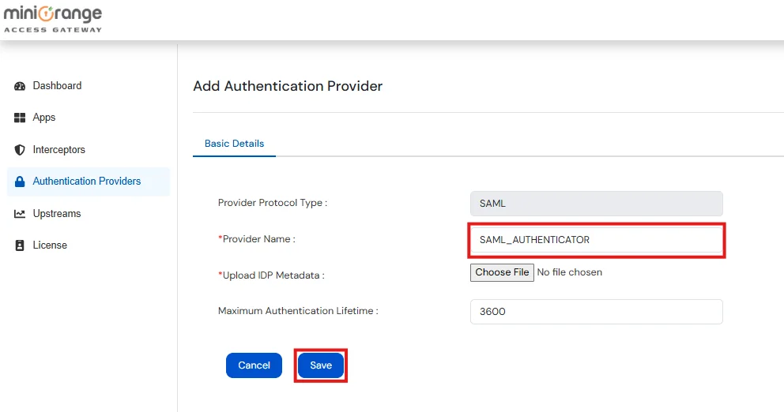
Task: Click the 'Maximum Authentication Lifetime :' label
Action: click(x=298, y=311)
